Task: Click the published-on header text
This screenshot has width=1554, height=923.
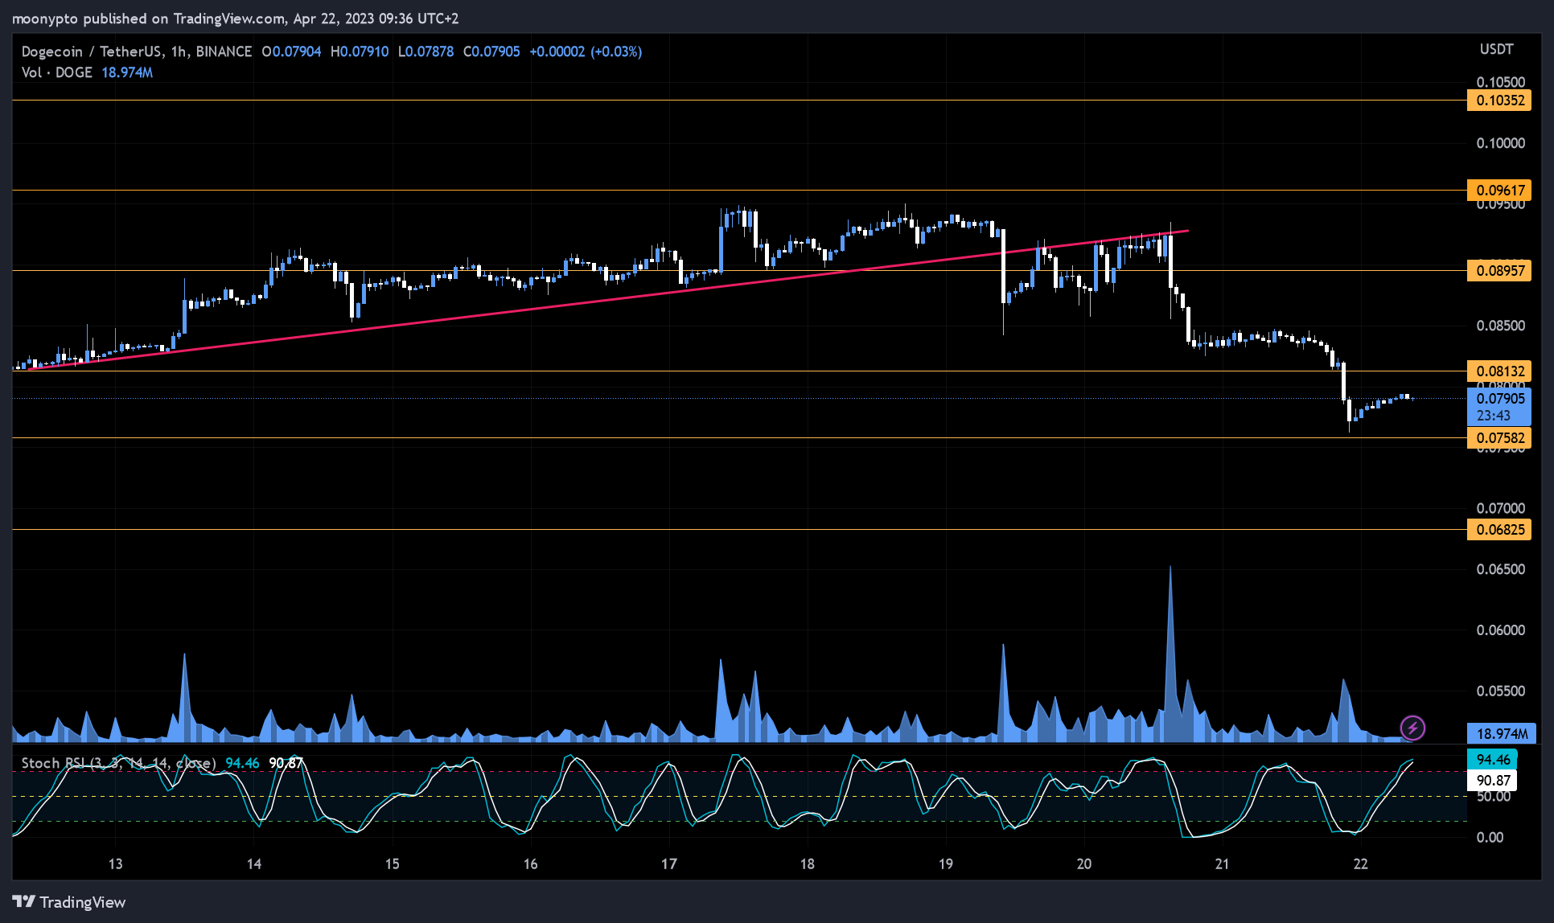Action: click(x=236, y=18)
